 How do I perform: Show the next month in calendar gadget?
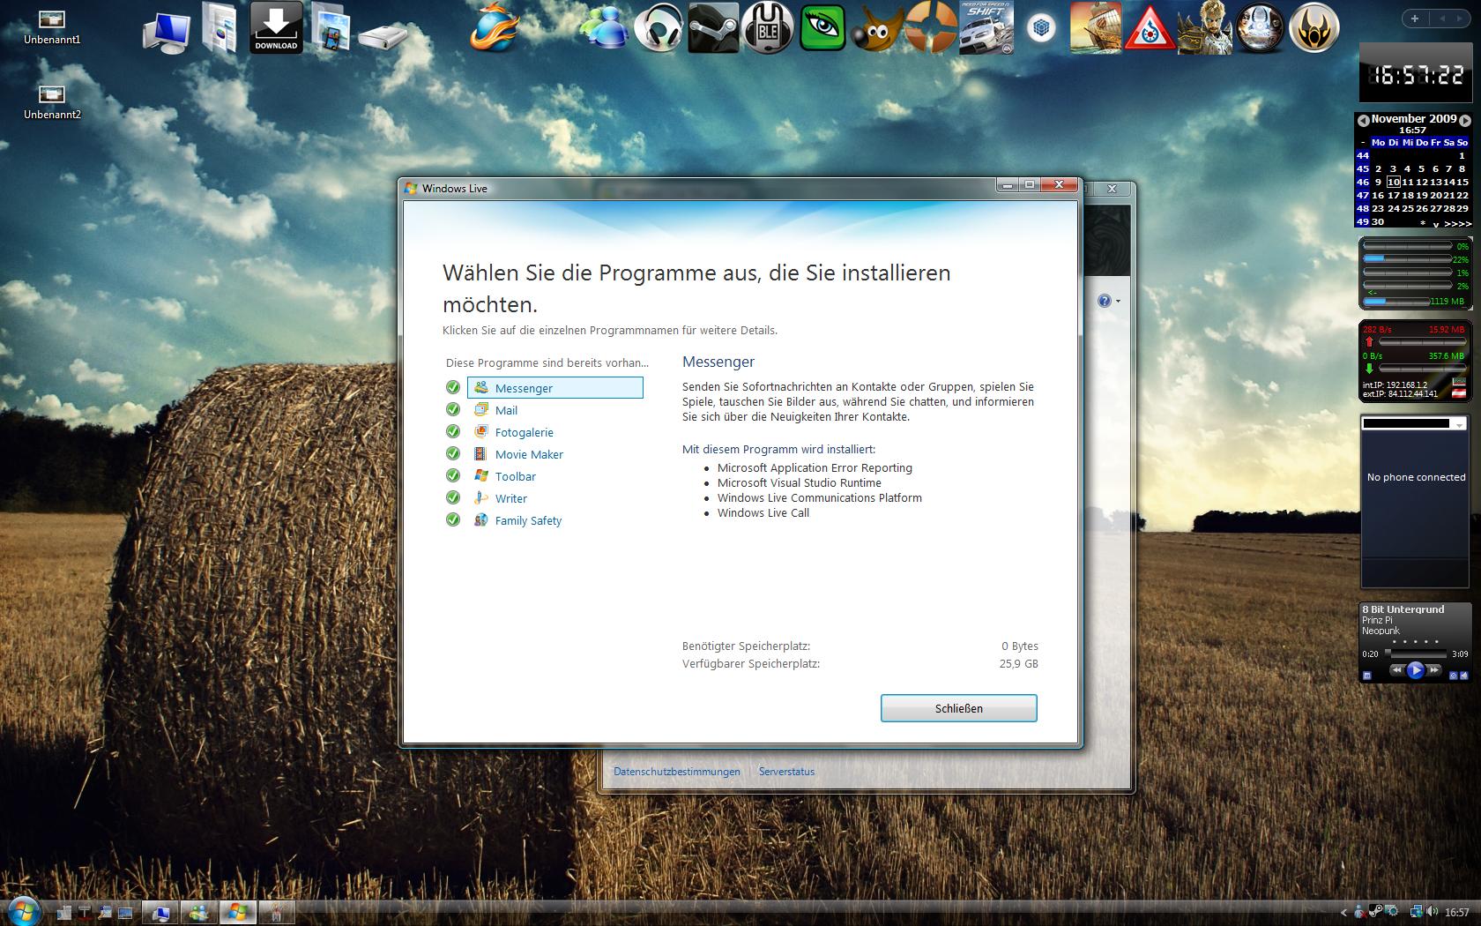(1464, 120)
